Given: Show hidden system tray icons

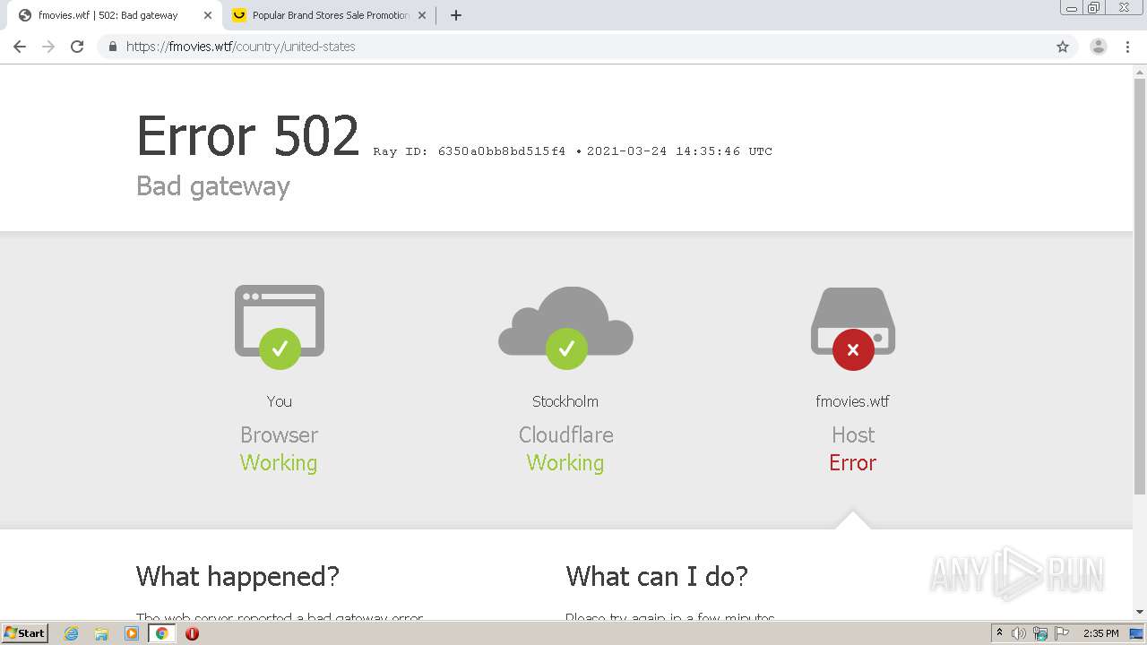Looking at the screenshot, I should (x=999, y=633).
